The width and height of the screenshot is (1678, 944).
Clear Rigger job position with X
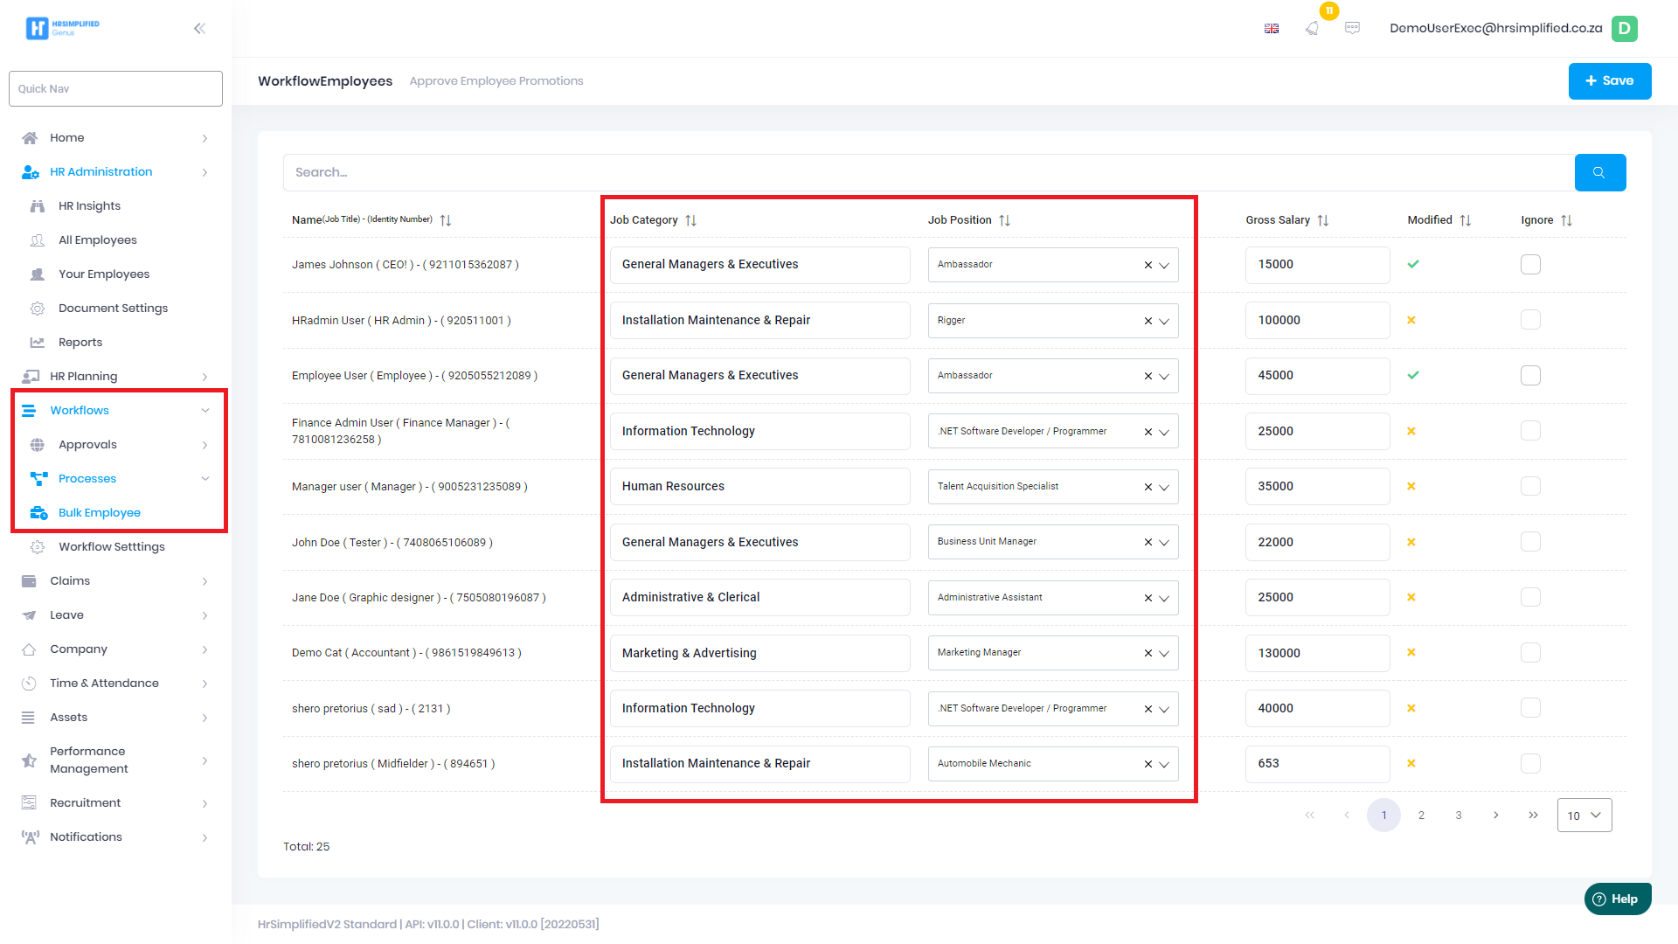[1148, 321]
